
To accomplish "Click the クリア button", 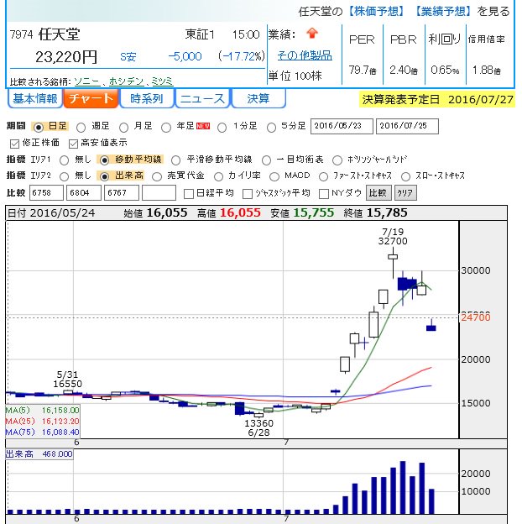I will 405,193.
